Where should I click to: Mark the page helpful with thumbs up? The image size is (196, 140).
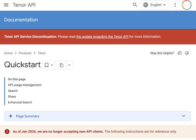[180, 53]
